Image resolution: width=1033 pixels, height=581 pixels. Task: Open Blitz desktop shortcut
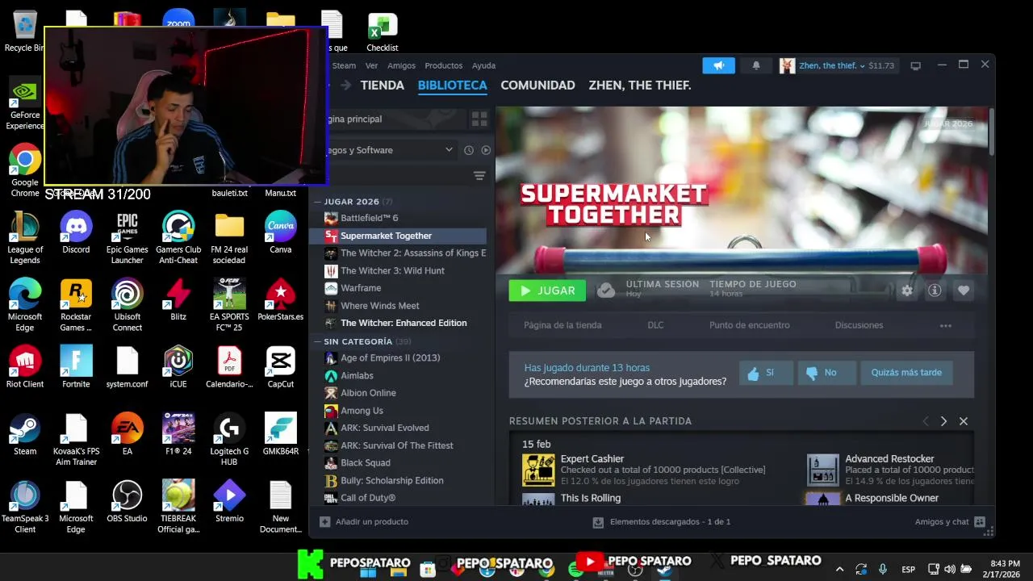(x=178, y=299)
